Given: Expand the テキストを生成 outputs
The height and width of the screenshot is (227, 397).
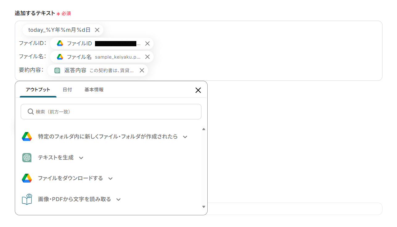Looking at the screenshot, I should [x=81, y=158].
